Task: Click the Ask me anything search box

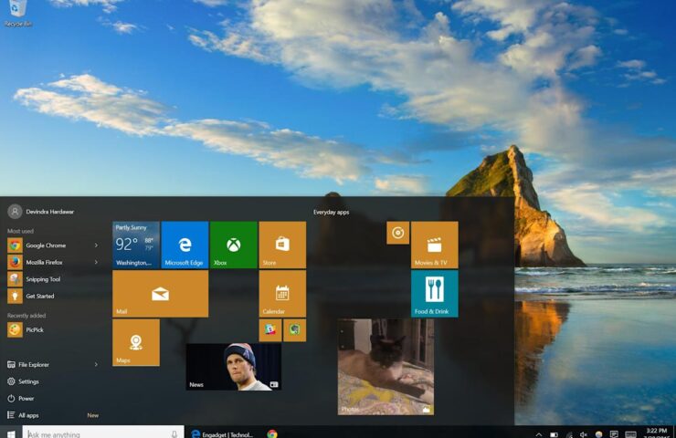Action: (x=103, y=433)
